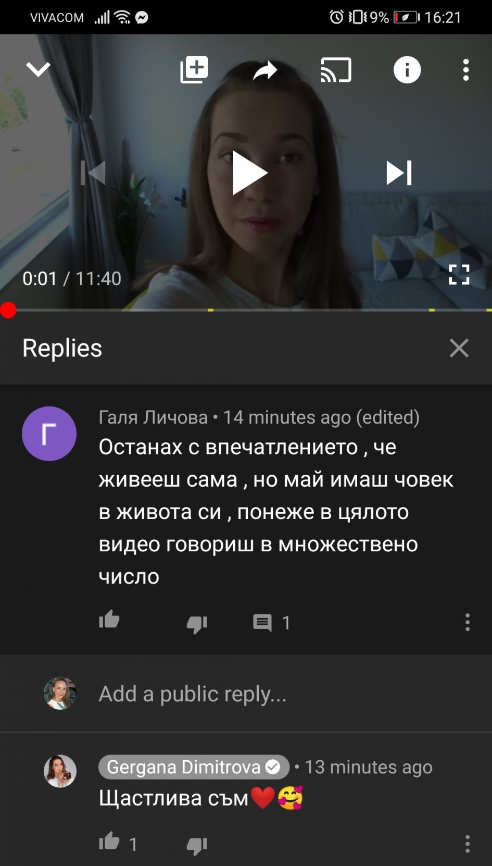492x866 pixels.
Task: Show video info cards icon
Action: coord(407,70)
